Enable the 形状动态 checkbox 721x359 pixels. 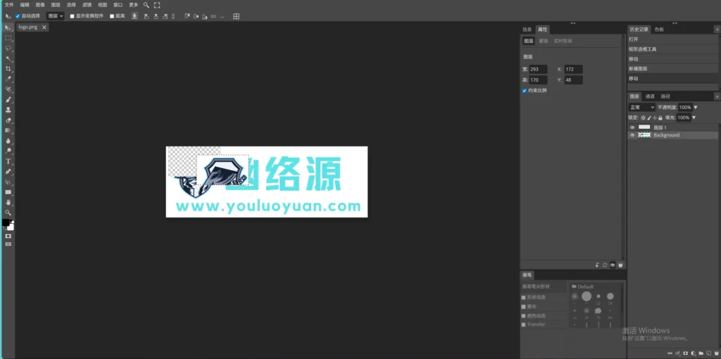(523, 297)
